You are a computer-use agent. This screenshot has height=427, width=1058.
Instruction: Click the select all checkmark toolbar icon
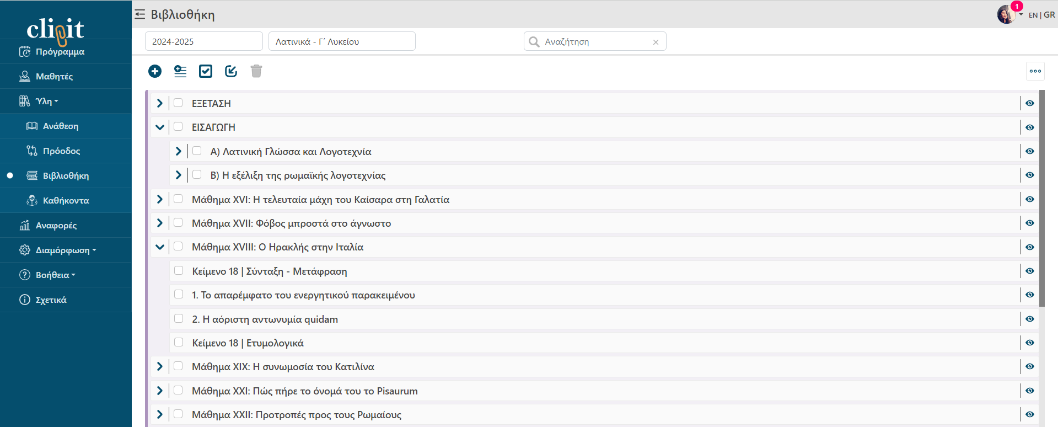[x=206, y=71]
